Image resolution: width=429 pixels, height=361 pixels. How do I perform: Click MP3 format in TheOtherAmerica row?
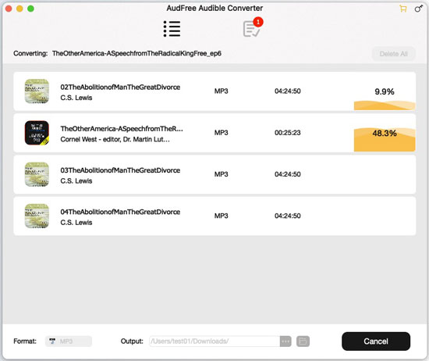pyautogui.click(x=221, y=133)
